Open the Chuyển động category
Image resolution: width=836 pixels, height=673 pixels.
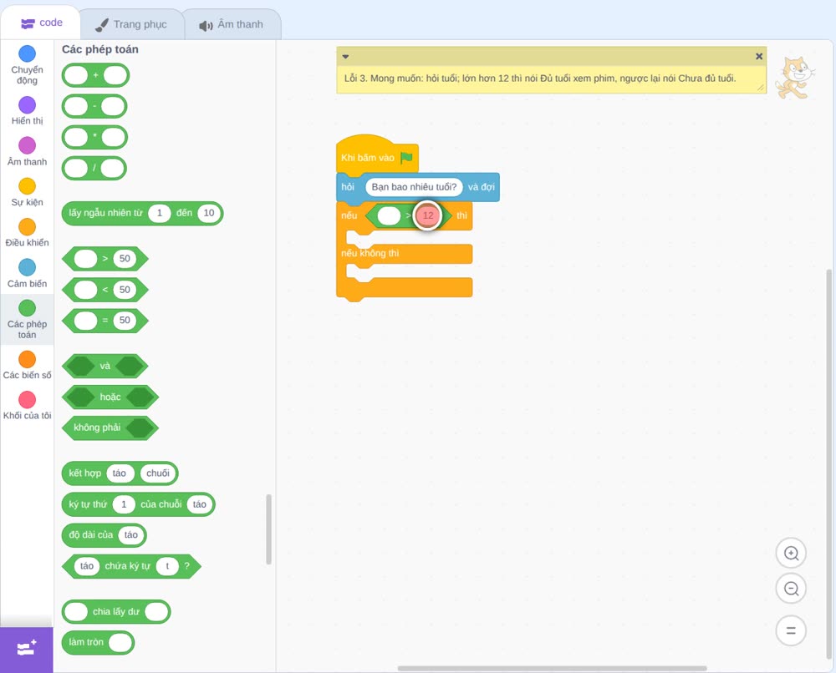[x=27, y=64]
